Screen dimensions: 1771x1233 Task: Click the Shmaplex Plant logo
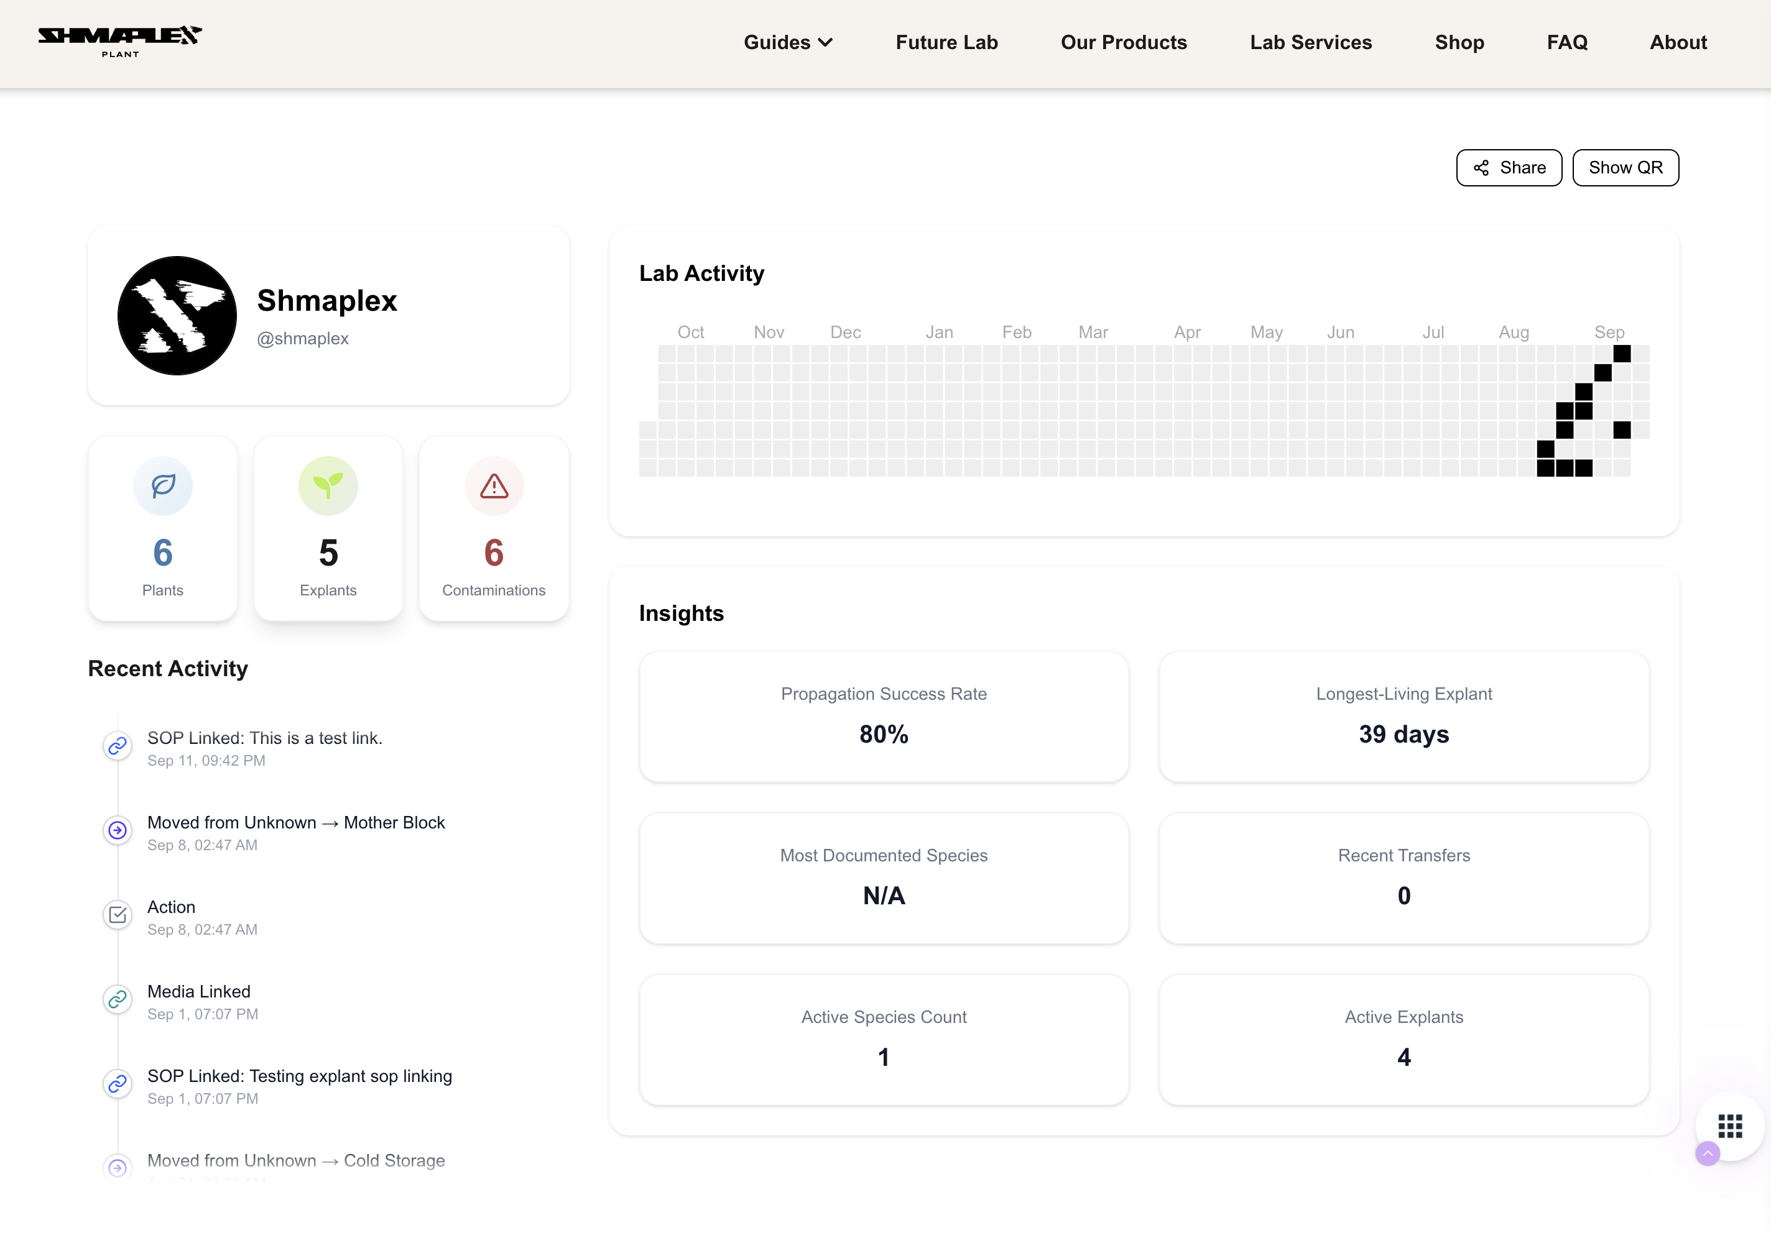[x=121, y=42]
